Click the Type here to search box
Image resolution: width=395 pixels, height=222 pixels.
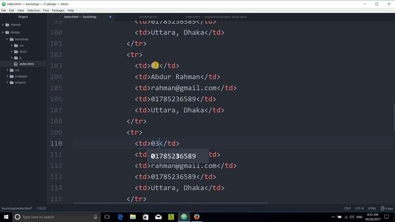point(57,216)
